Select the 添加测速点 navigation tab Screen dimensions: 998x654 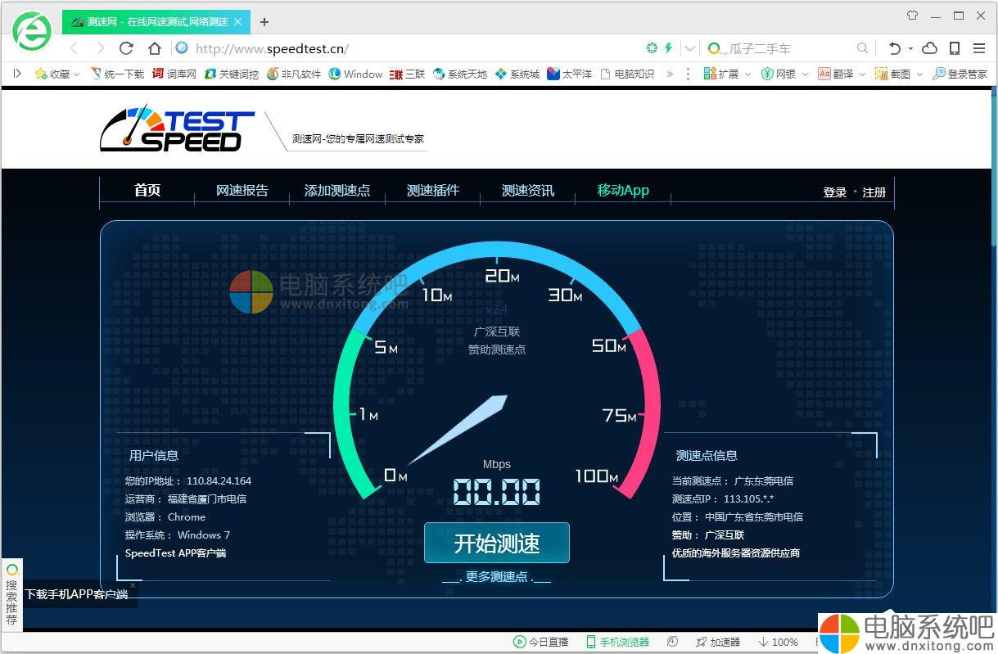coord(337,190)
